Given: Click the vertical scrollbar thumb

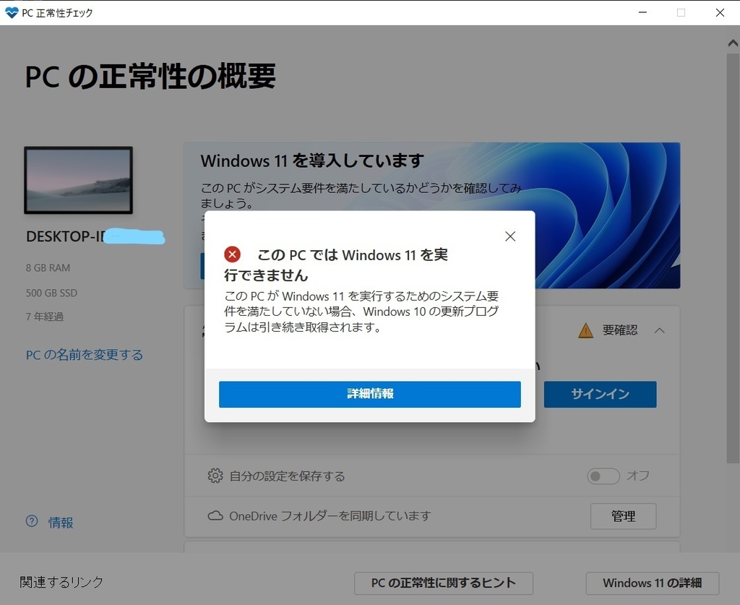Looking at the screenshot, I should [x=733, y=257].
